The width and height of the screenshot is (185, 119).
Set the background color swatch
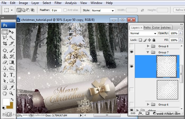(x=11, y=107)
